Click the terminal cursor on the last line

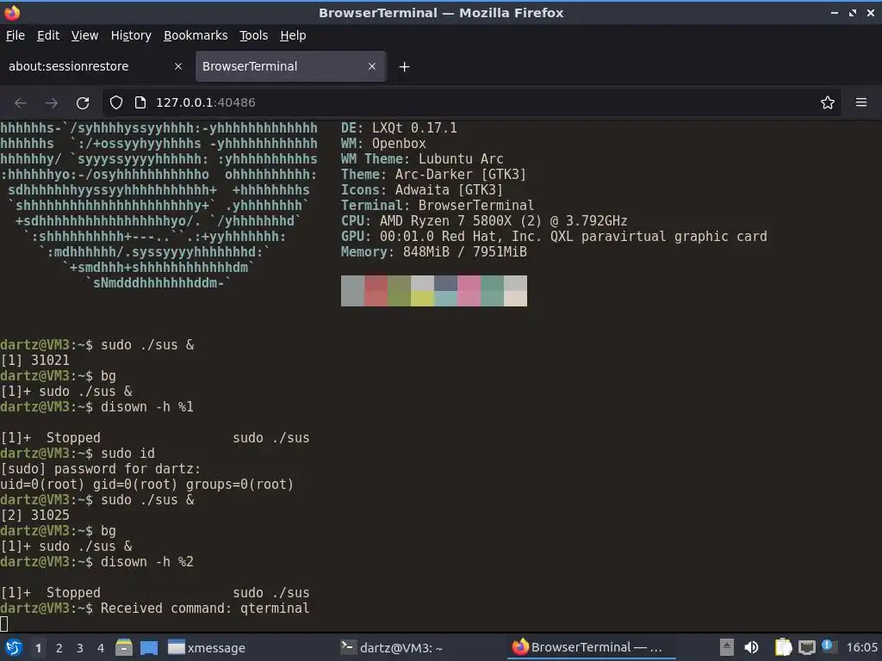click(x=4, y=623)
